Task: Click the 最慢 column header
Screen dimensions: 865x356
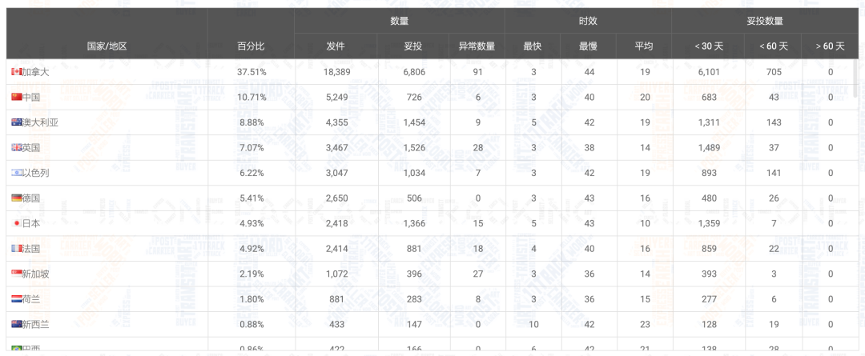Action: point(589,46)
